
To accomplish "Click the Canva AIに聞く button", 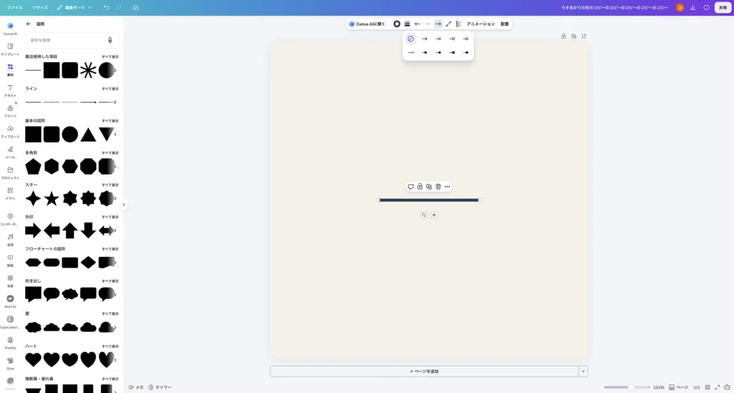I will [367, 24].
